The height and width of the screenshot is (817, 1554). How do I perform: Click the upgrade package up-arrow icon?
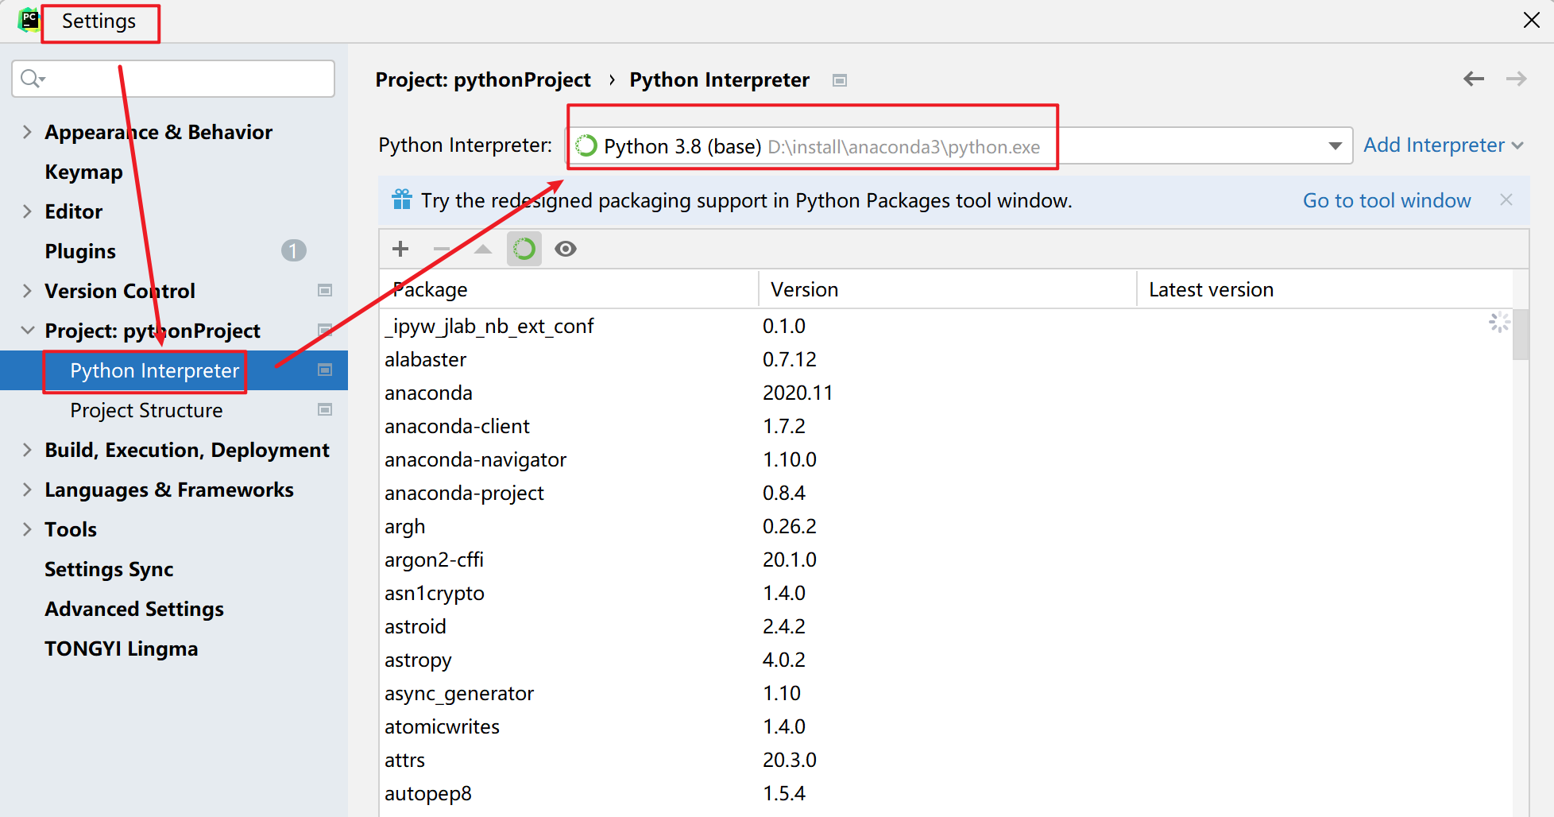pyautogui.click(x=483, y=249)
